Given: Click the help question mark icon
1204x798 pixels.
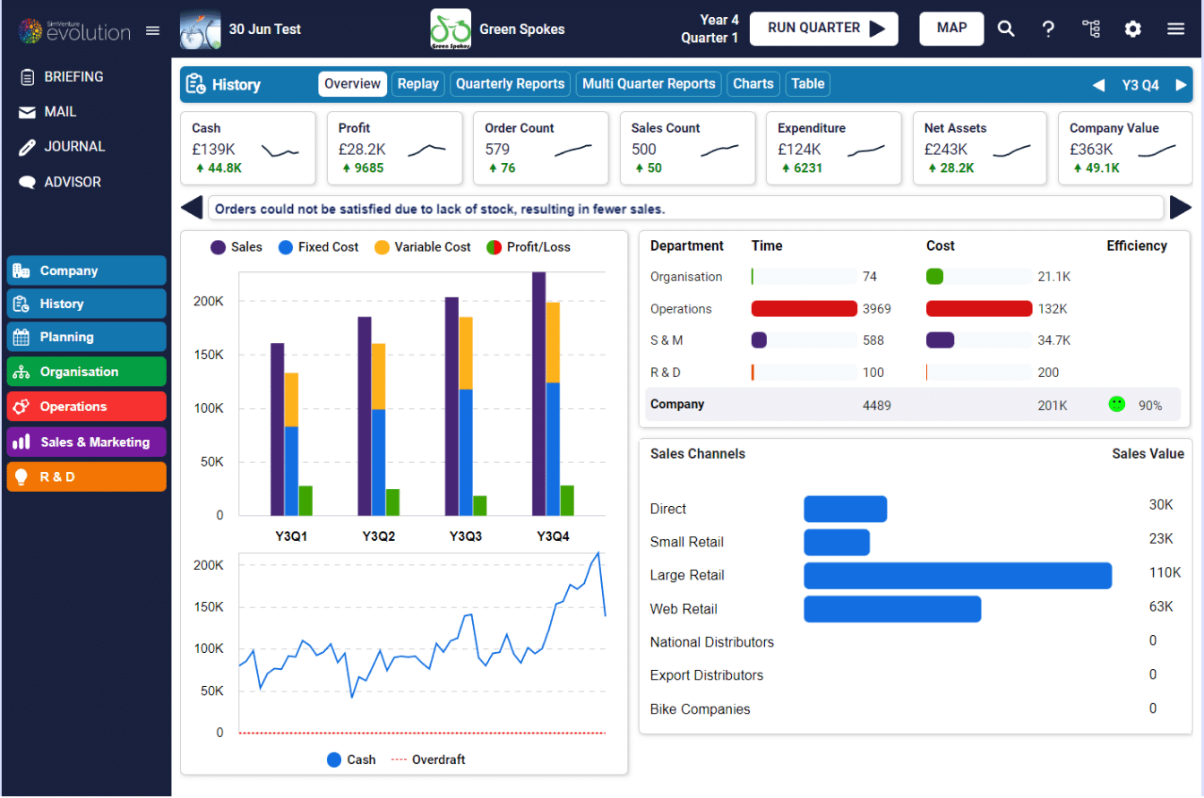Looking at the screenshot, I should tap(1048, 28).
